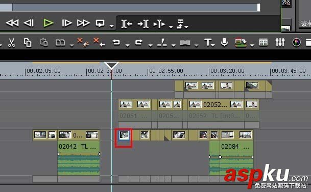Click the replace clip icon
Viewport: 311px width, 192px height.
[60, 42]
